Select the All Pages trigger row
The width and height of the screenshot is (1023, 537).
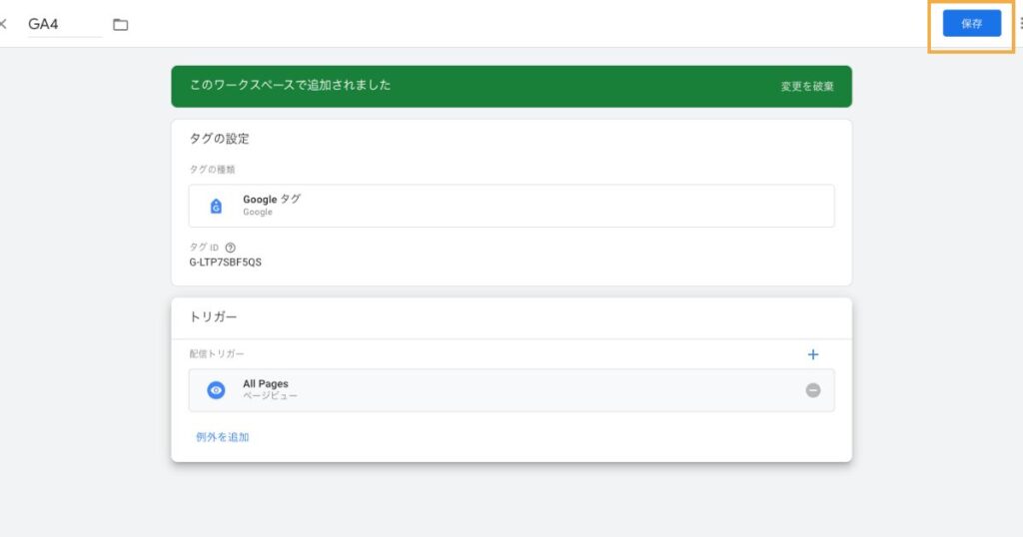pos(511,390)
